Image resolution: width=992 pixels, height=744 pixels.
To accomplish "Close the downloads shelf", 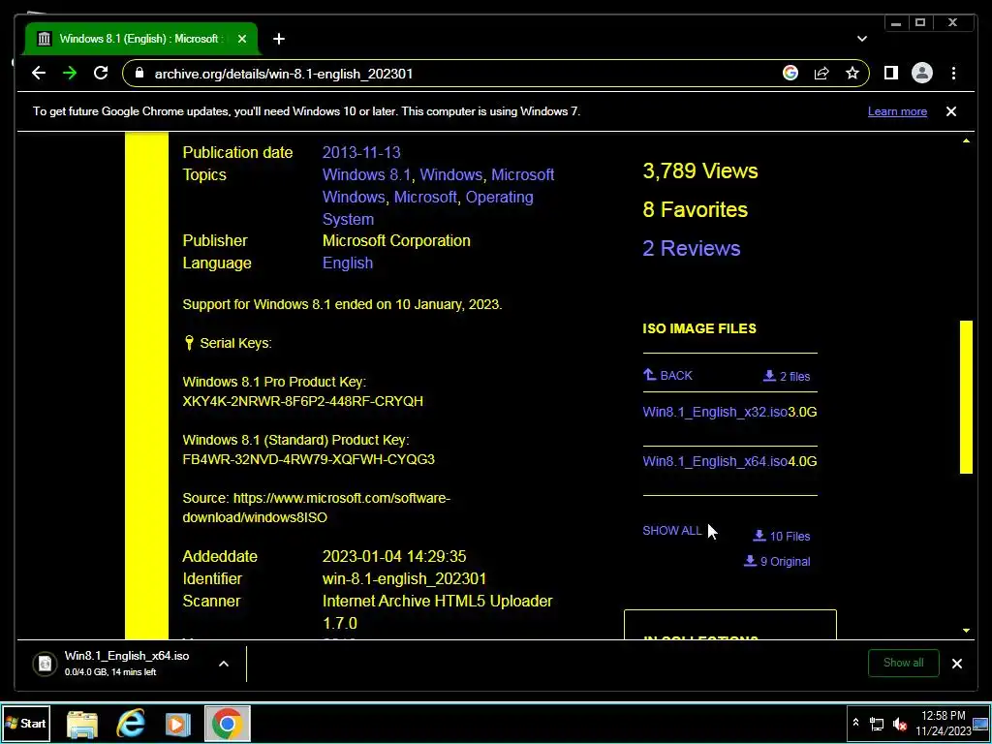I will tap(956, 664).
